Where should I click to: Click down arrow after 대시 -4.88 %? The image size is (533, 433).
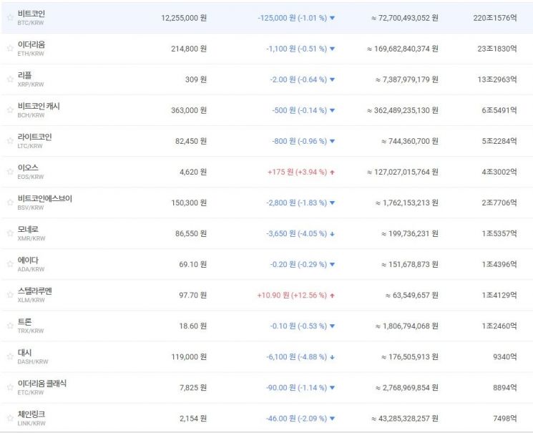pyautogui.click(x=333, y=357)
